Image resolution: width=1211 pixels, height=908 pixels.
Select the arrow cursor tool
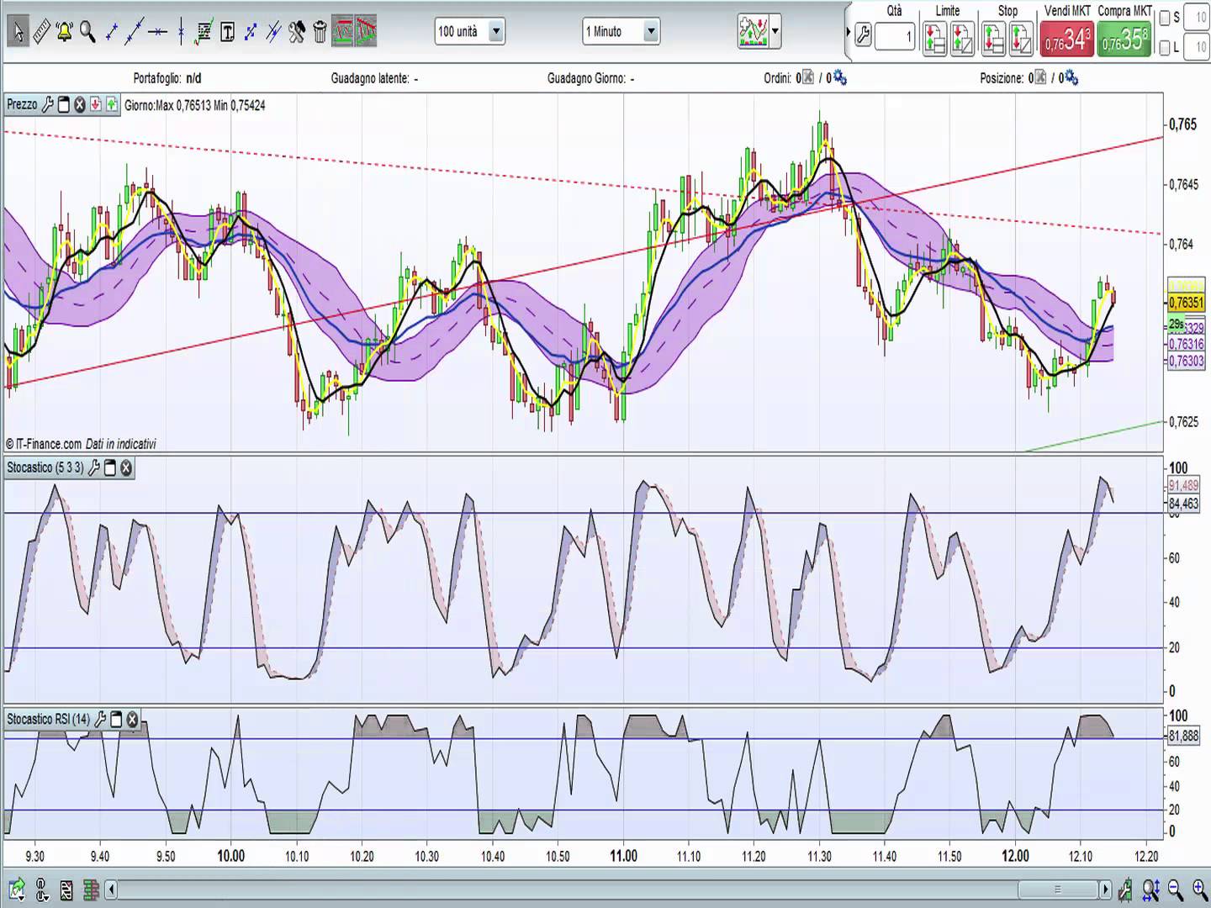pos(18,32)
